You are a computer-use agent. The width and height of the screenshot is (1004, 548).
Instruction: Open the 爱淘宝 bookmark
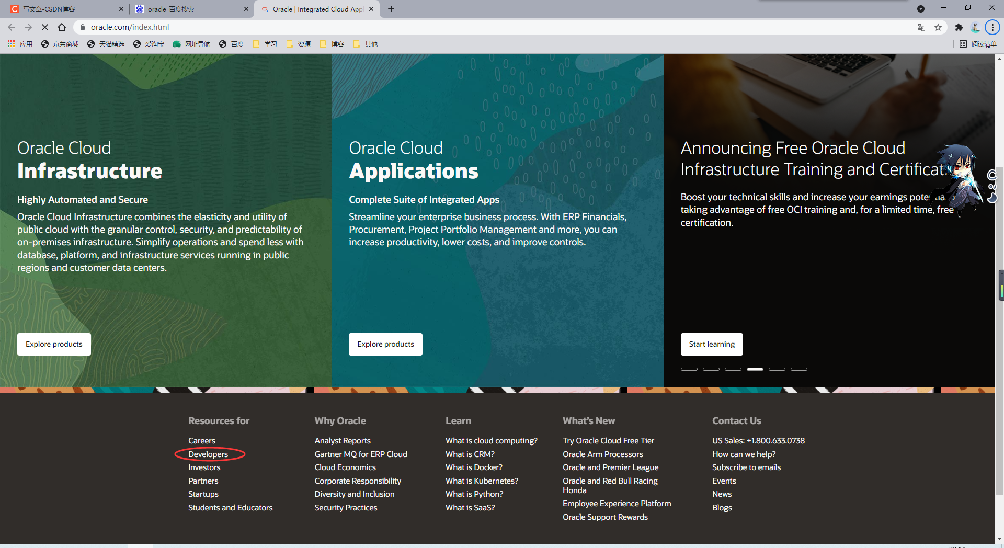coord(149,44)
